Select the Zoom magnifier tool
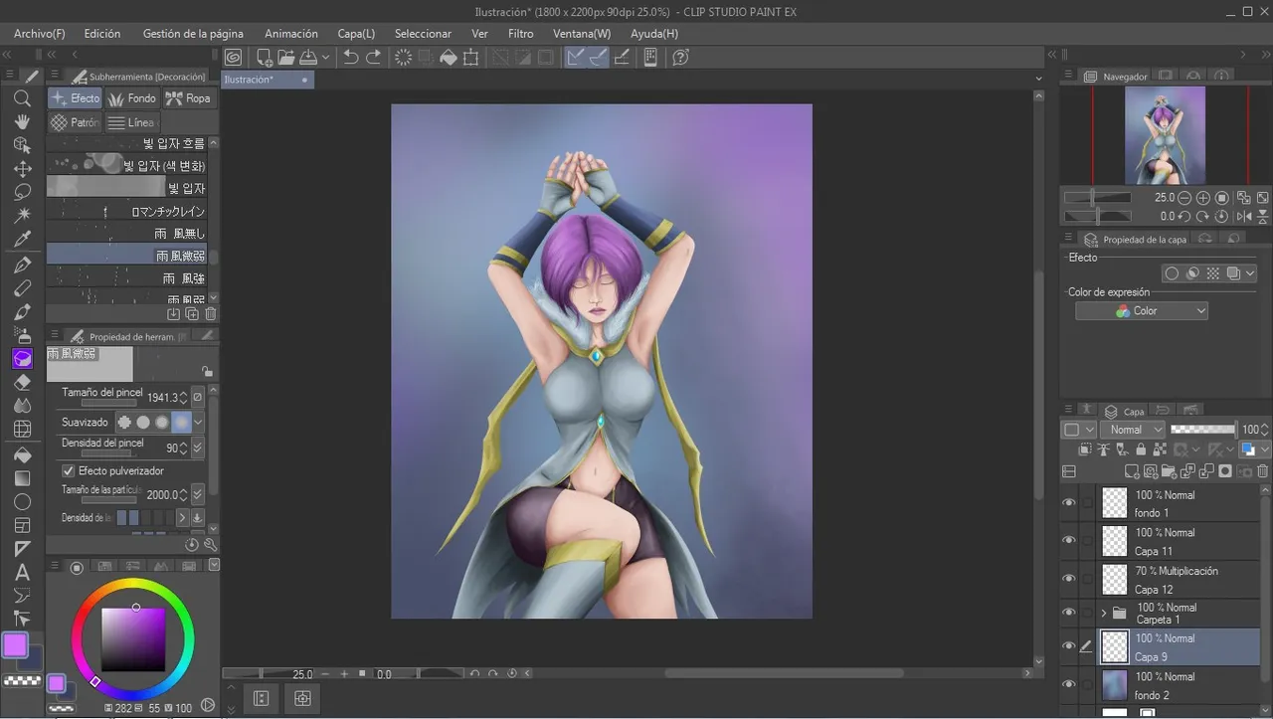The height and width of the screenshot is (719, 1273). (x=22, y=98)
